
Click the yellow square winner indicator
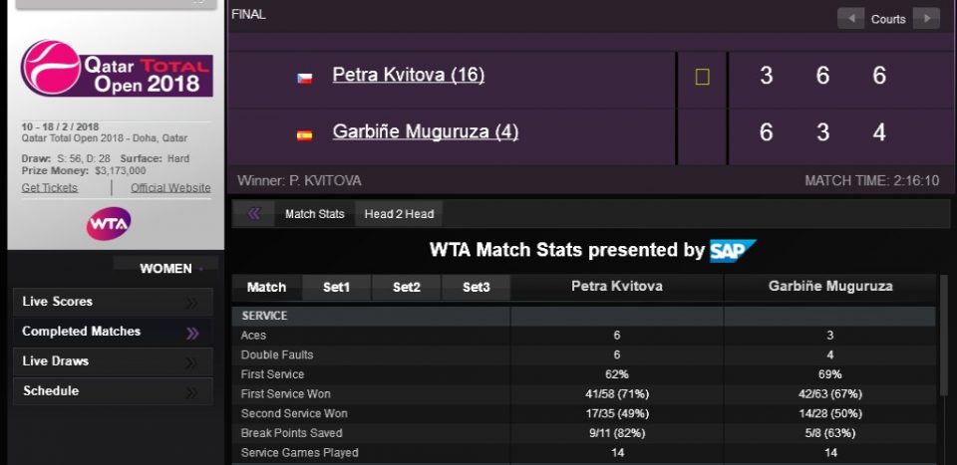[x=702, y=77]
